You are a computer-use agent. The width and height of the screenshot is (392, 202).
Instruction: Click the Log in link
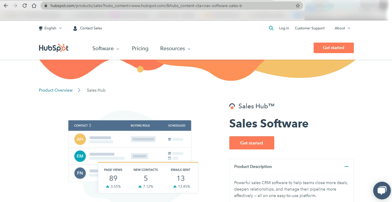284,28
